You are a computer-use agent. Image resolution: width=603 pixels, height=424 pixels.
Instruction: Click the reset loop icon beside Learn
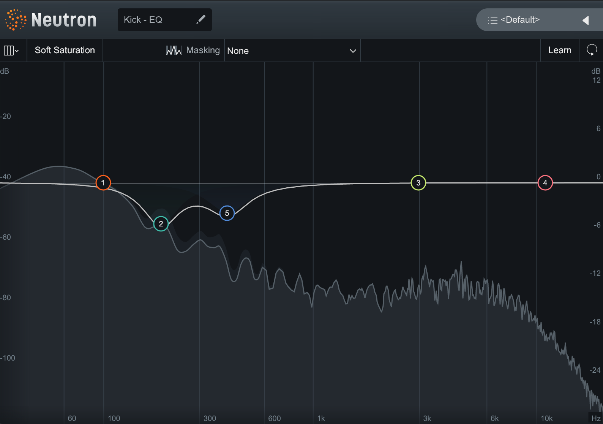pyautogui.click(x=592, y=50)
